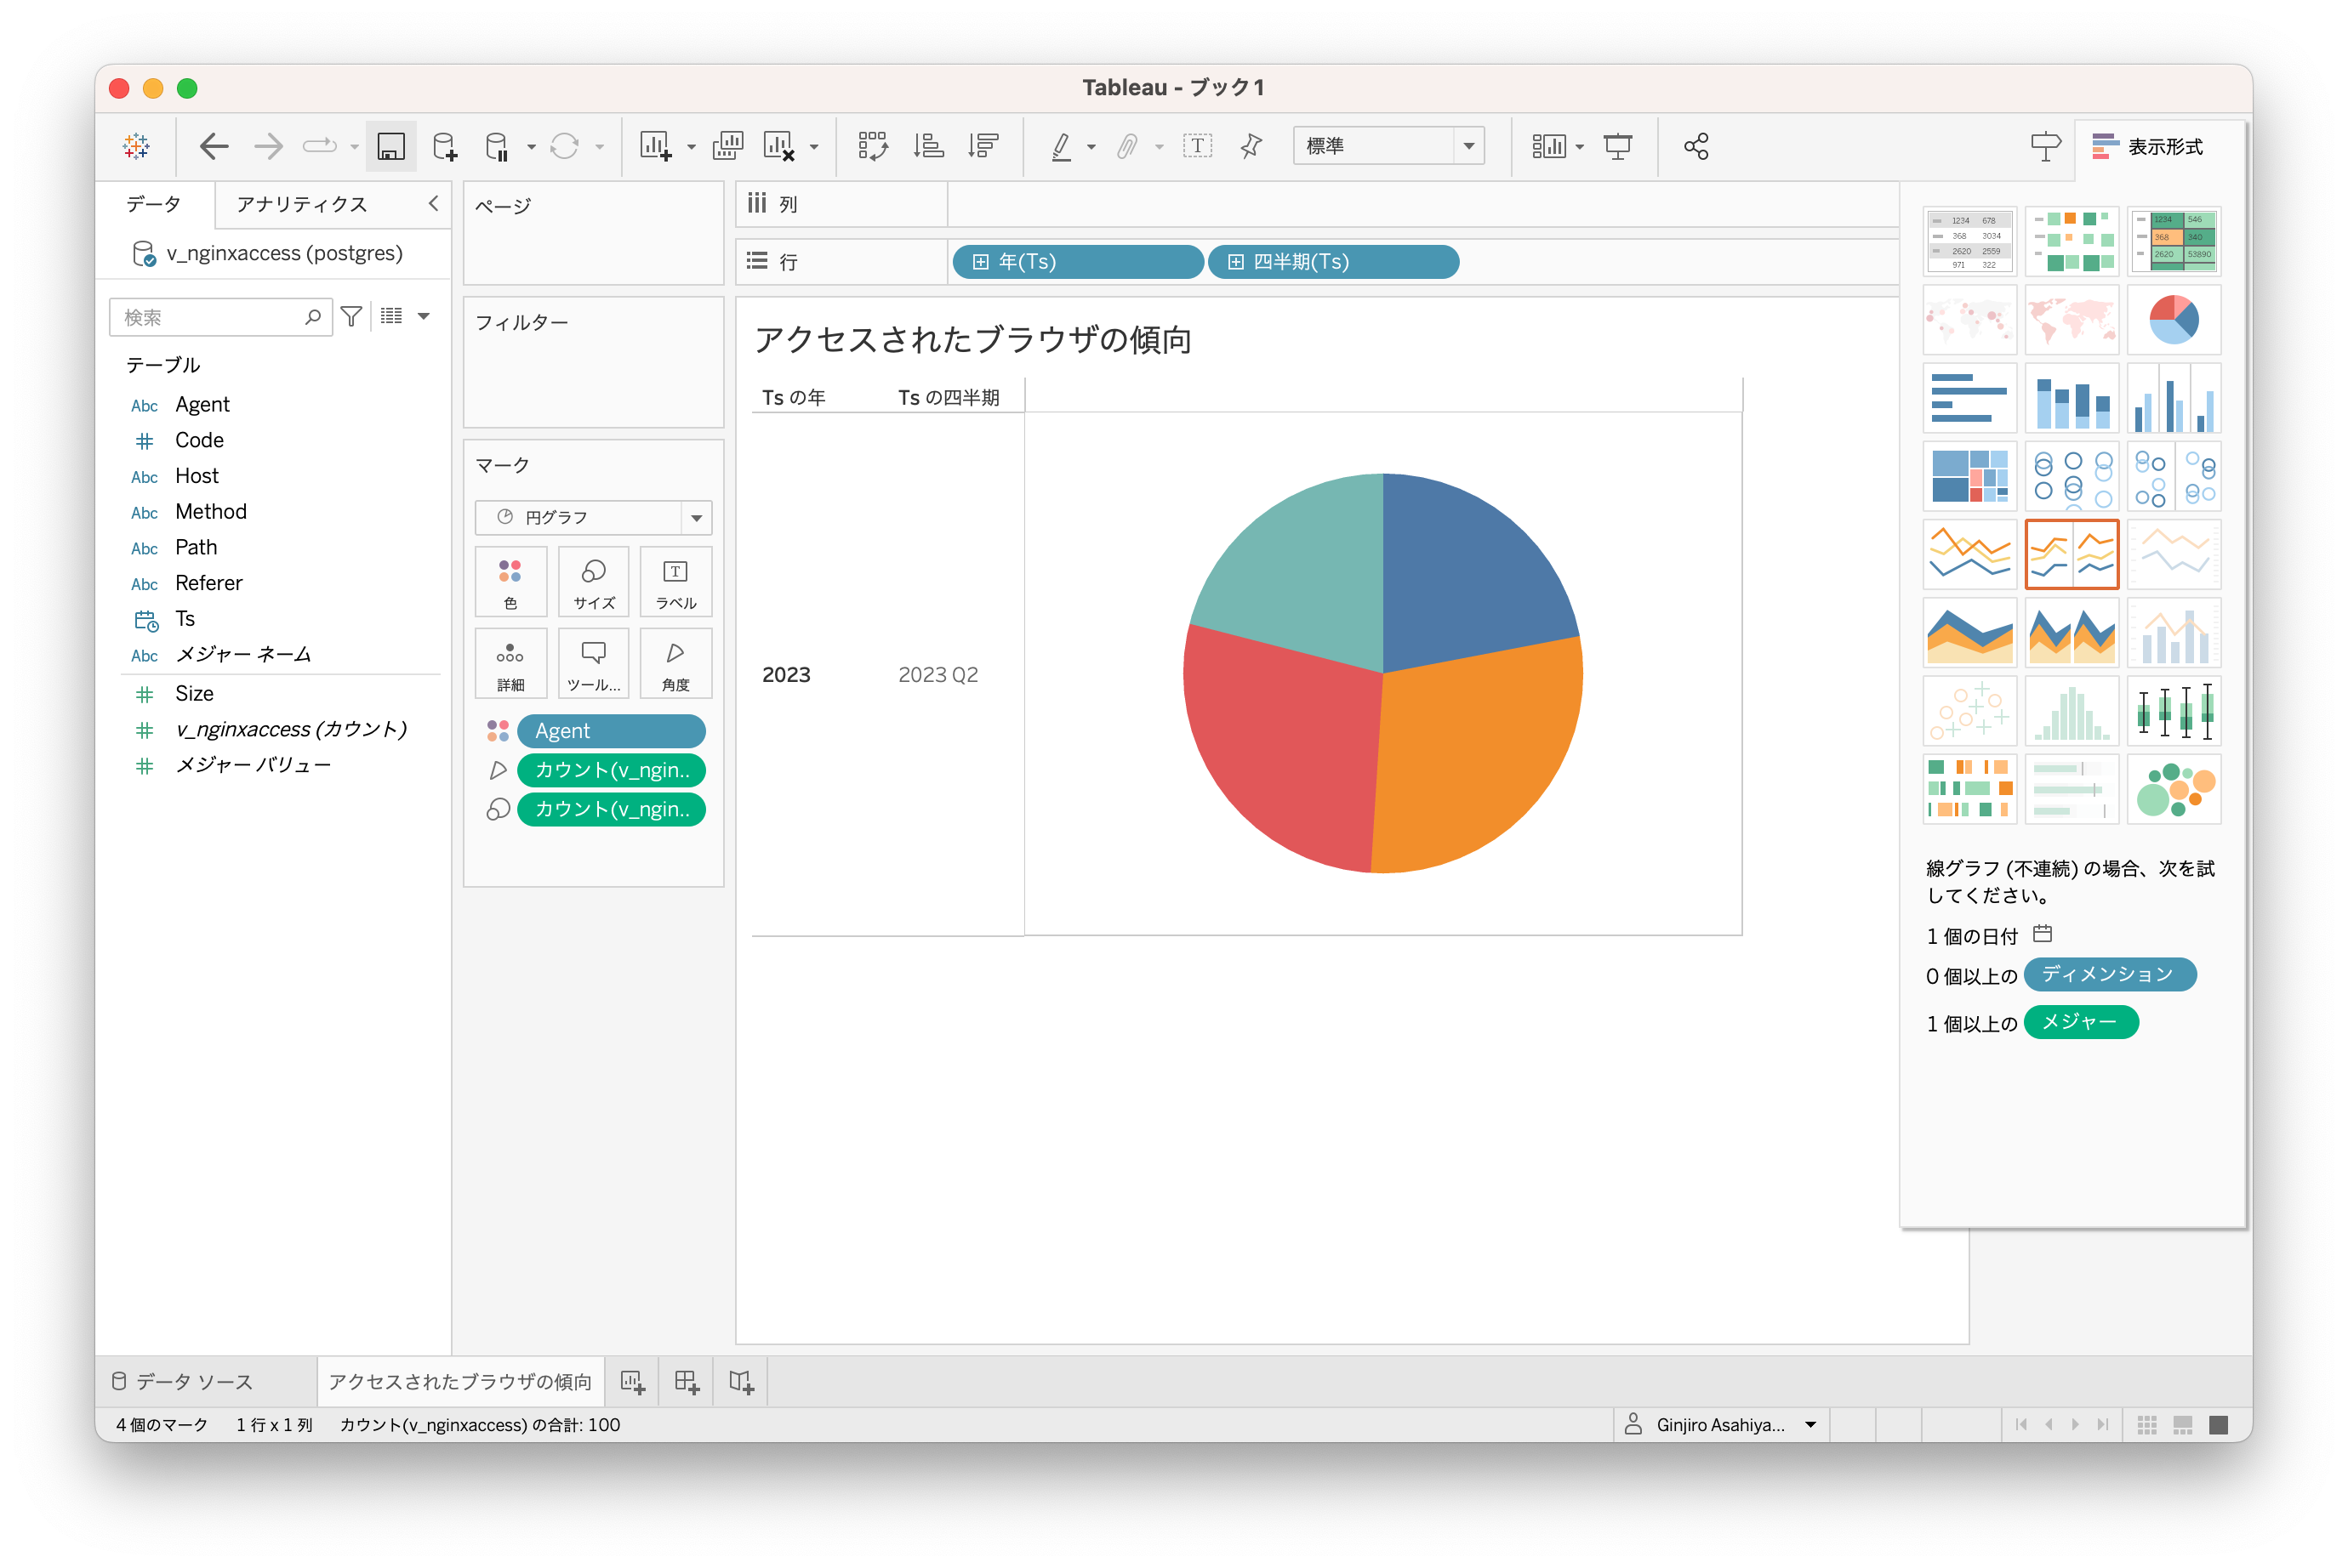Click the clear sheet icon
The image size is (2348, 1568).
click(x=778, y=146)
